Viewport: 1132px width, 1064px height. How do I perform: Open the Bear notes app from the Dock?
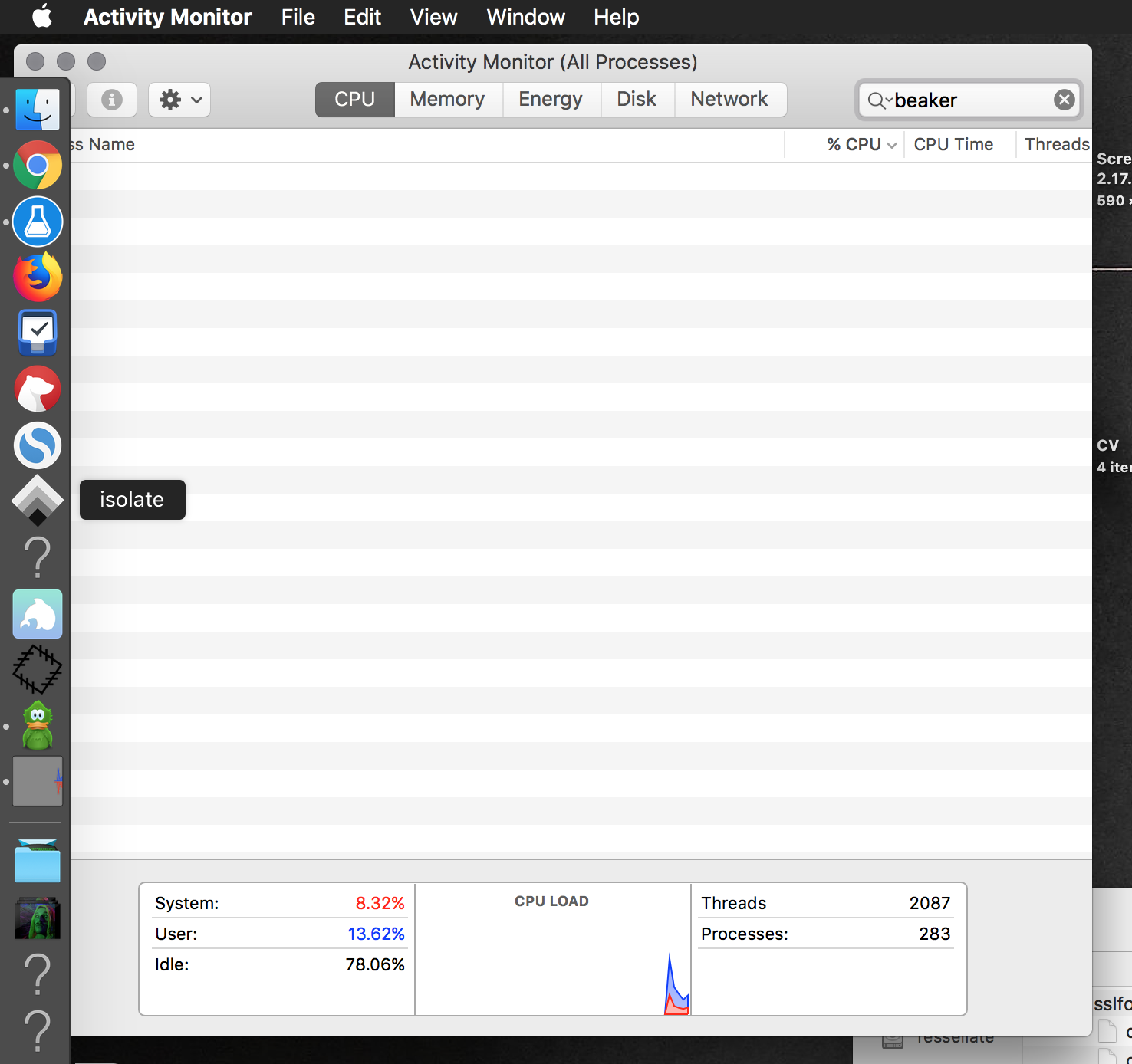click(x=38, y=389)
